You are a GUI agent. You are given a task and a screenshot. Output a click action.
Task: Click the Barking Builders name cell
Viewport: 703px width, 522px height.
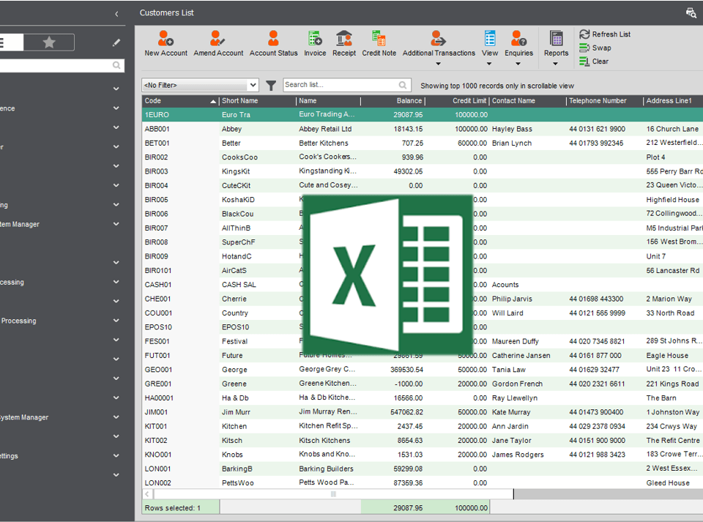[x=326, y=469]
